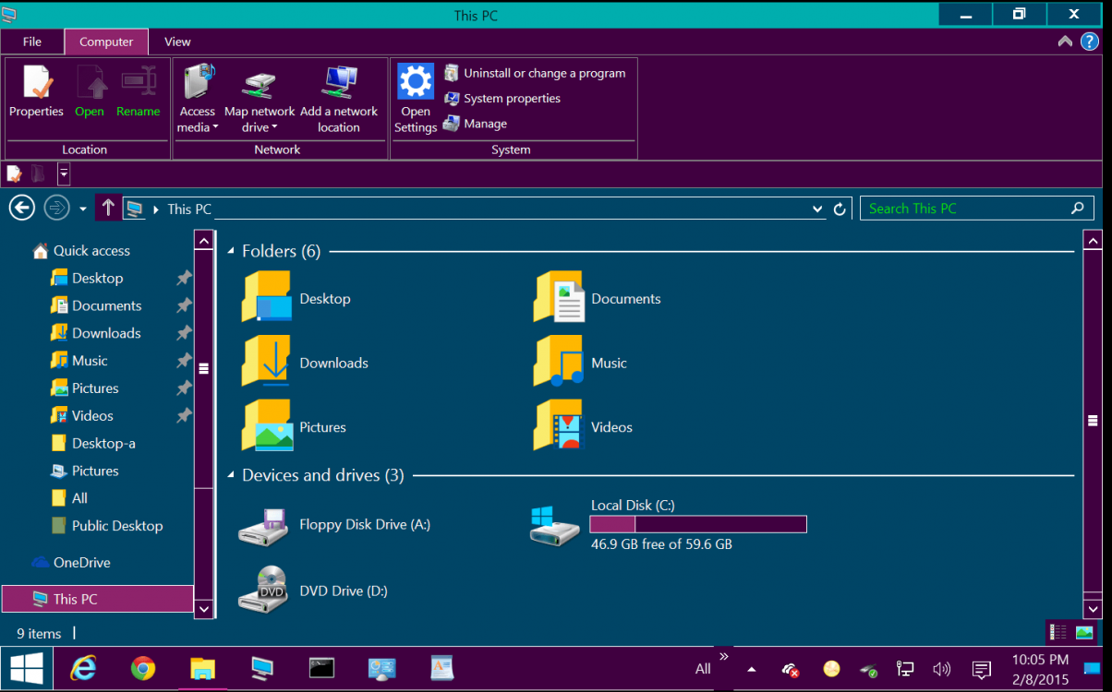Minimize the ribbon with the chevron
1112x692 pixels.
pos(1065,42)
